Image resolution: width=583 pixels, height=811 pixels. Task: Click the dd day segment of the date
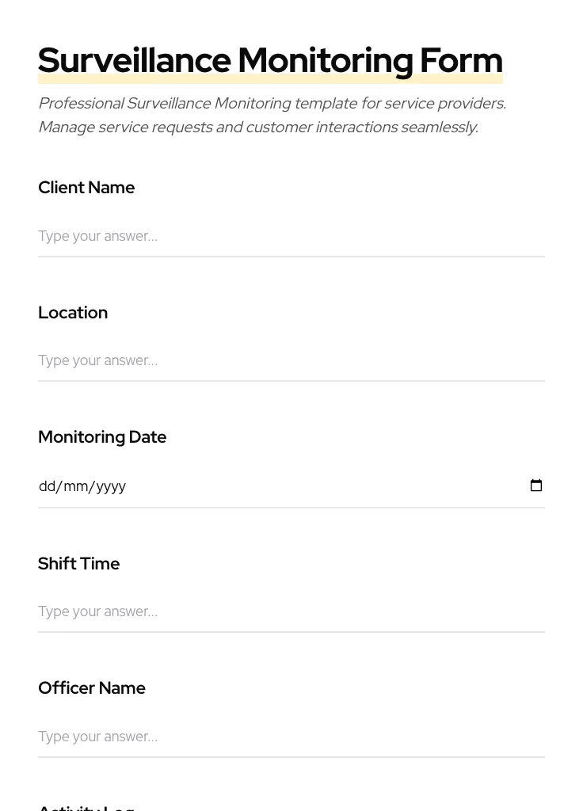(48, 486)
